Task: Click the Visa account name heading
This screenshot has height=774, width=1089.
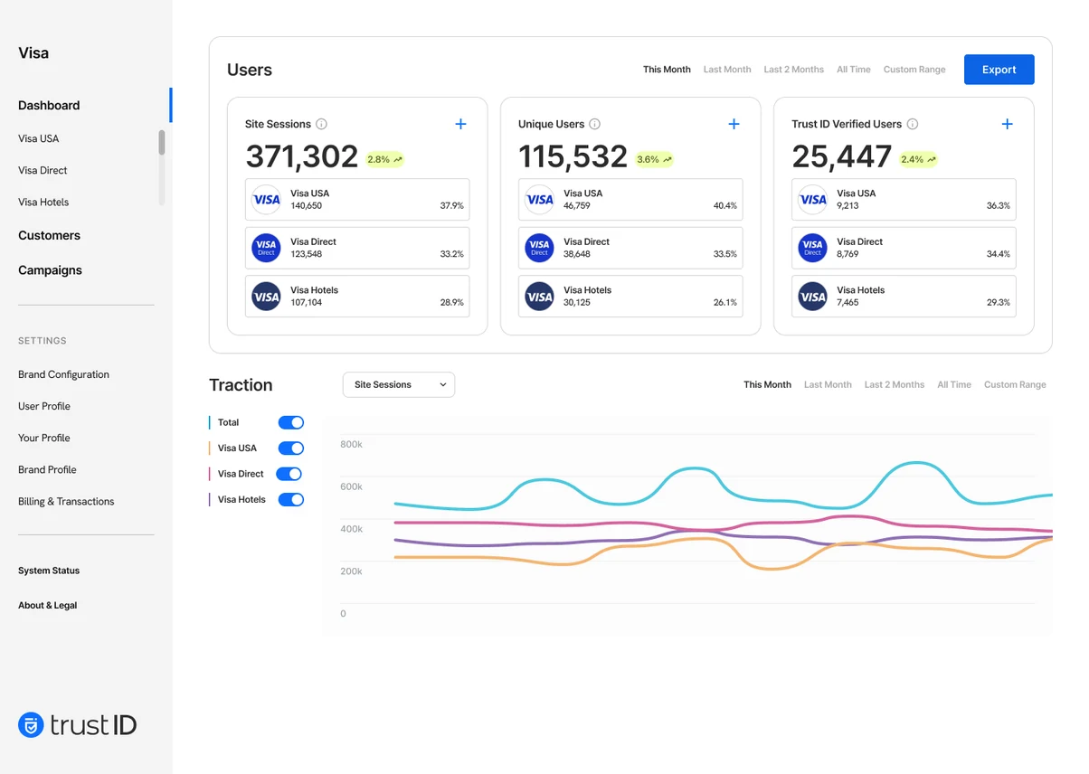Action: pyautogui.click(x=33, y=52)
